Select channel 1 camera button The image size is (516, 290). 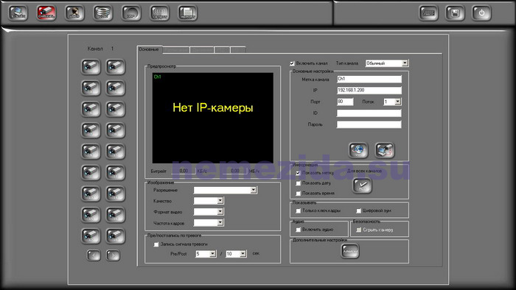91,67
